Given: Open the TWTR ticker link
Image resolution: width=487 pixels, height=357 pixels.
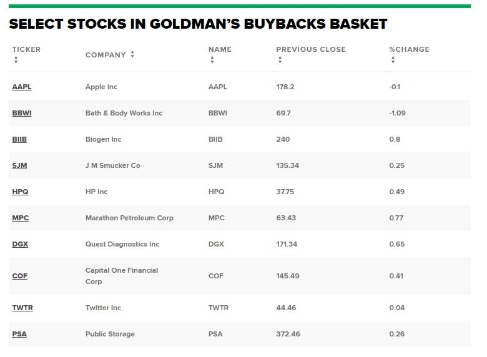Looking at the screenshot, I should (22, 308).
